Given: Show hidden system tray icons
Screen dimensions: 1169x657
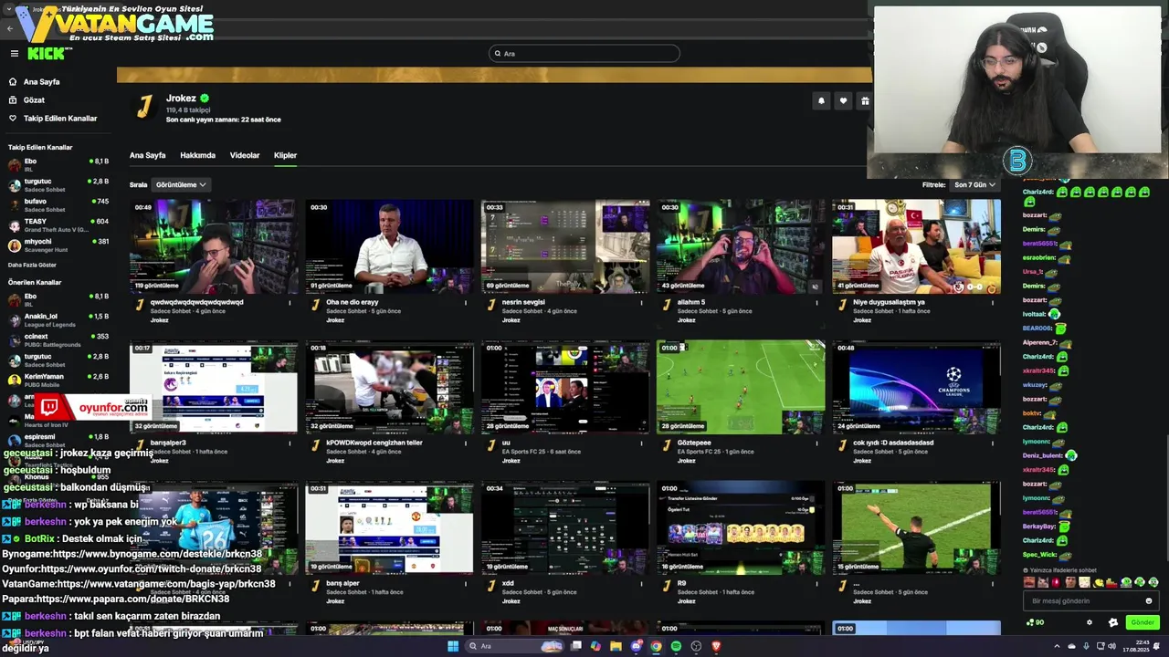Looking at the screenshot, I should click(1057, 646).
